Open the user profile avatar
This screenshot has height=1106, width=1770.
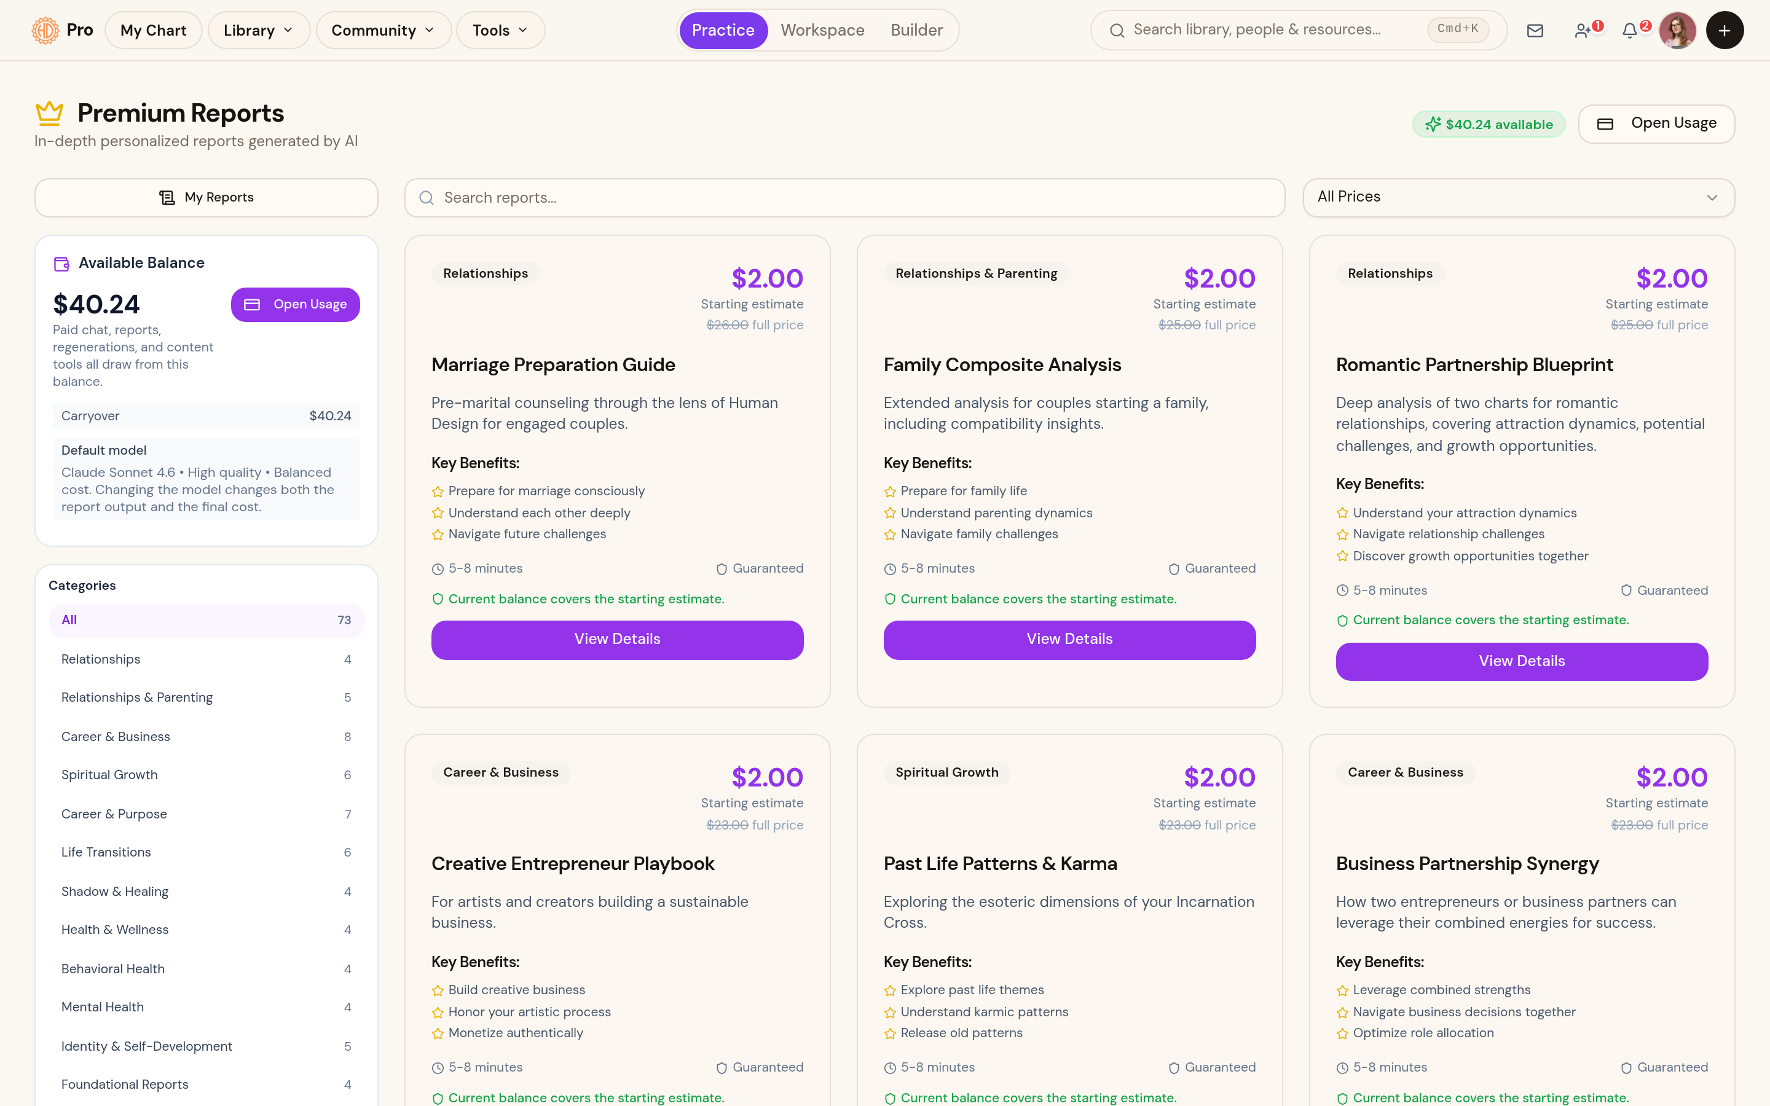point(1677,30)
